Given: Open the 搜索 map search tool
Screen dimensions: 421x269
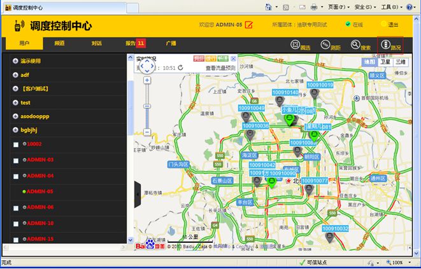Looking at the screenshot, I should click(x=355, y=45).
